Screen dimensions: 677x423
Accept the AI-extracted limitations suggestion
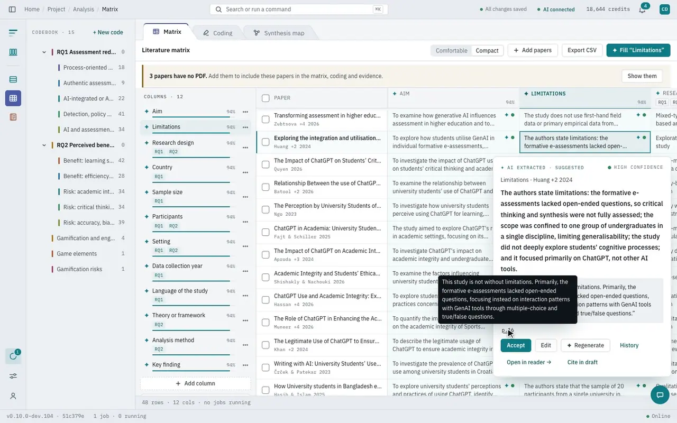click(516, 345)
